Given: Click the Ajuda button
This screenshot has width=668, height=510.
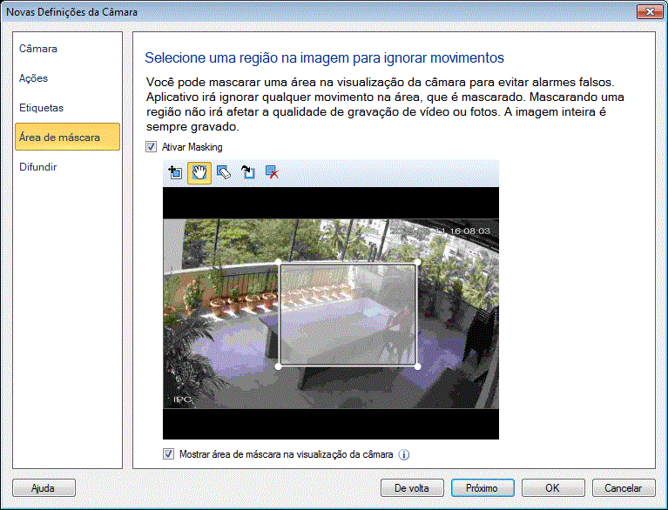Looking at the screenshot, I should pos(44,488).
